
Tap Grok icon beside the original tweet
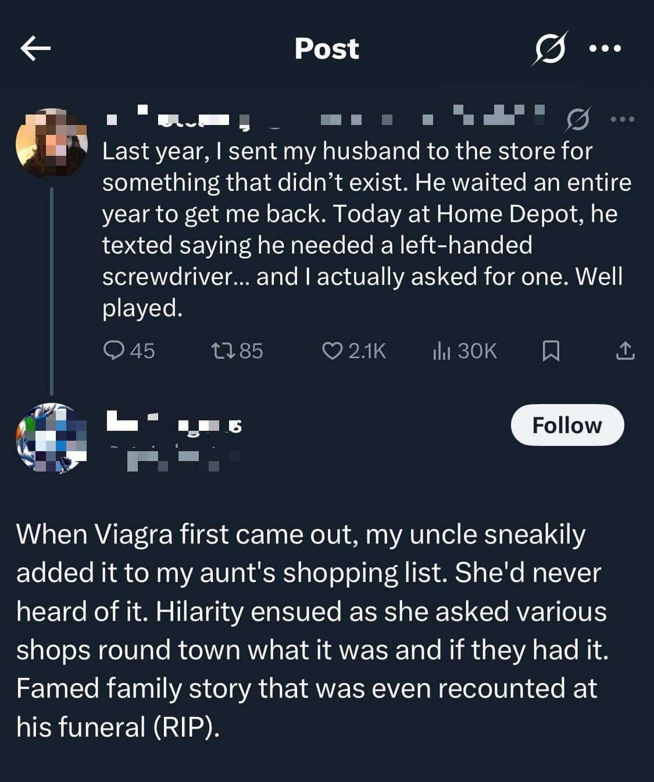coord(577,119)
